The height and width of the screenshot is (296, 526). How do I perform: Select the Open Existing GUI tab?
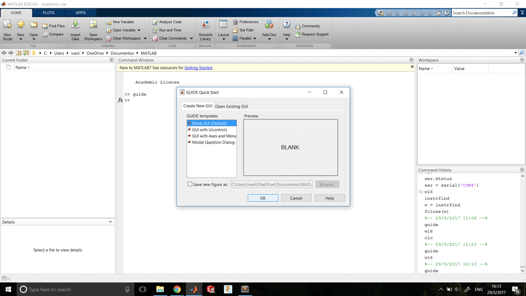pyautogui.click(x=231, y=106)
